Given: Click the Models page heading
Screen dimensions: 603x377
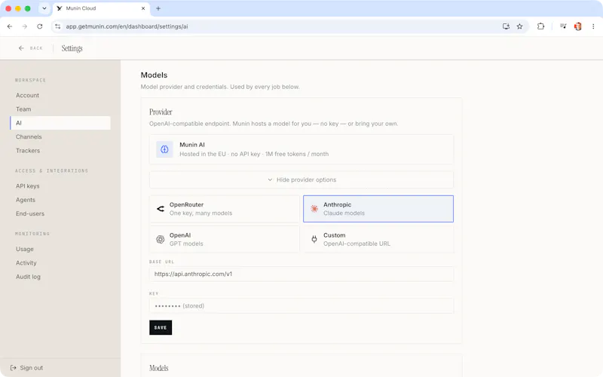Looking at the screenshot, I should tap(154, 75).
